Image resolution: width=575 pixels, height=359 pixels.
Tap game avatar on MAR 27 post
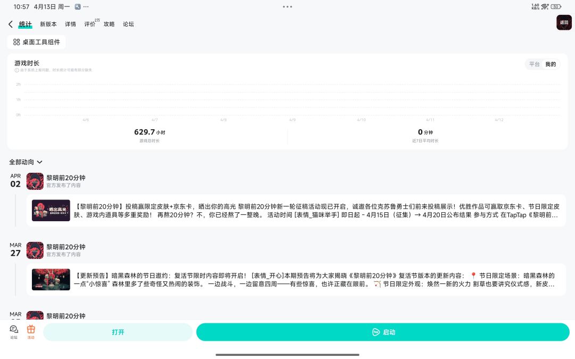point(35,250)
